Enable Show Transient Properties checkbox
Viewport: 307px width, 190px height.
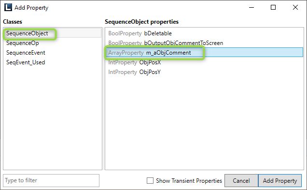pyautogui.click(x=150, y=180)
